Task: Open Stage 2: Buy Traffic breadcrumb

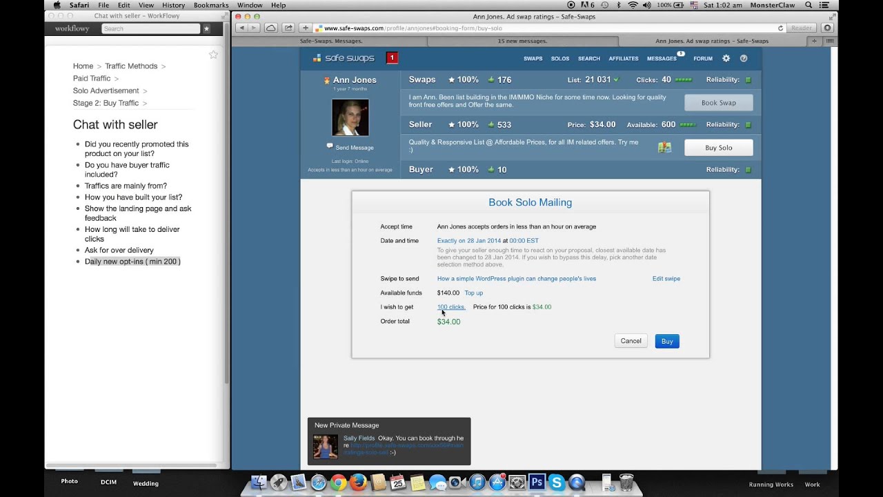Action: 106,104
